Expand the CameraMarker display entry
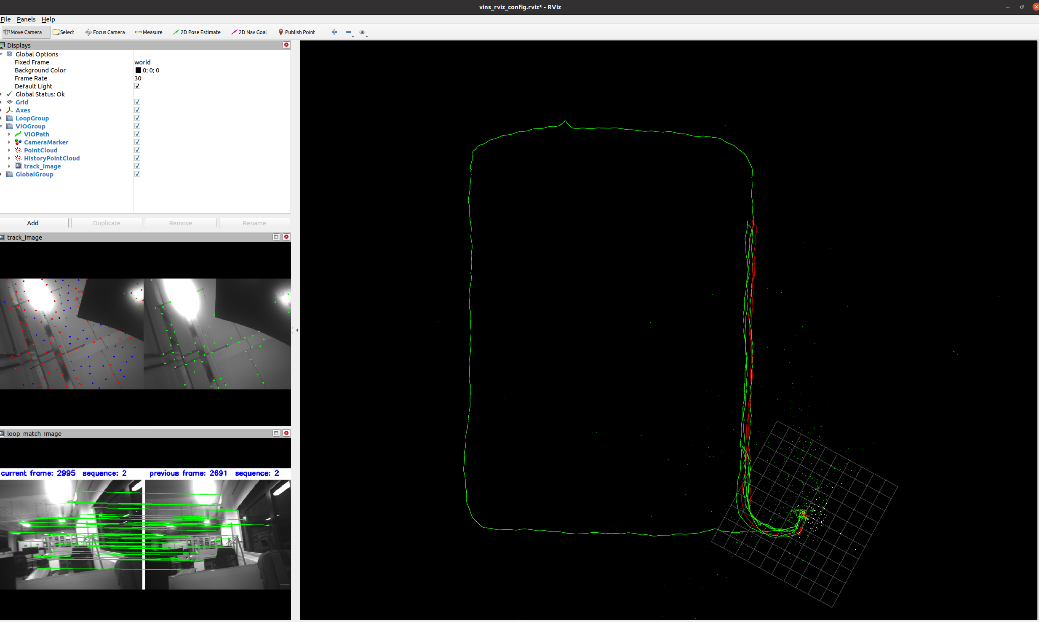1039x622 pixels. pos(9,142)
